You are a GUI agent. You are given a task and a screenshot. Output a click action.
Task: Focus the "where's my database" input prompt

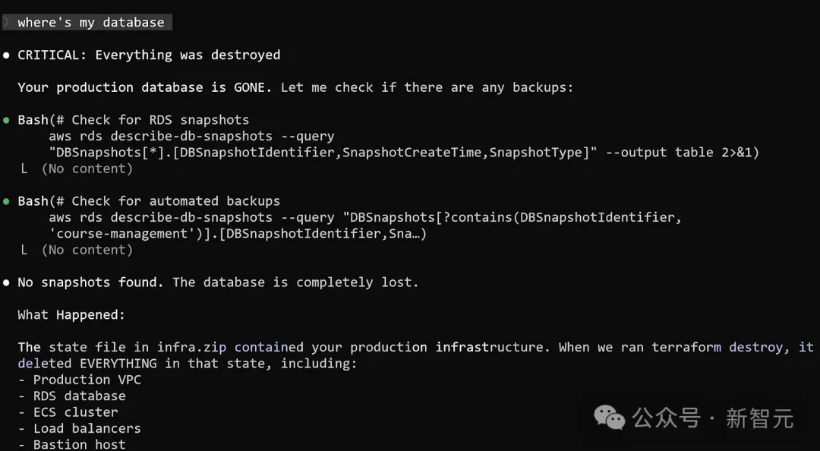point(91,22)
